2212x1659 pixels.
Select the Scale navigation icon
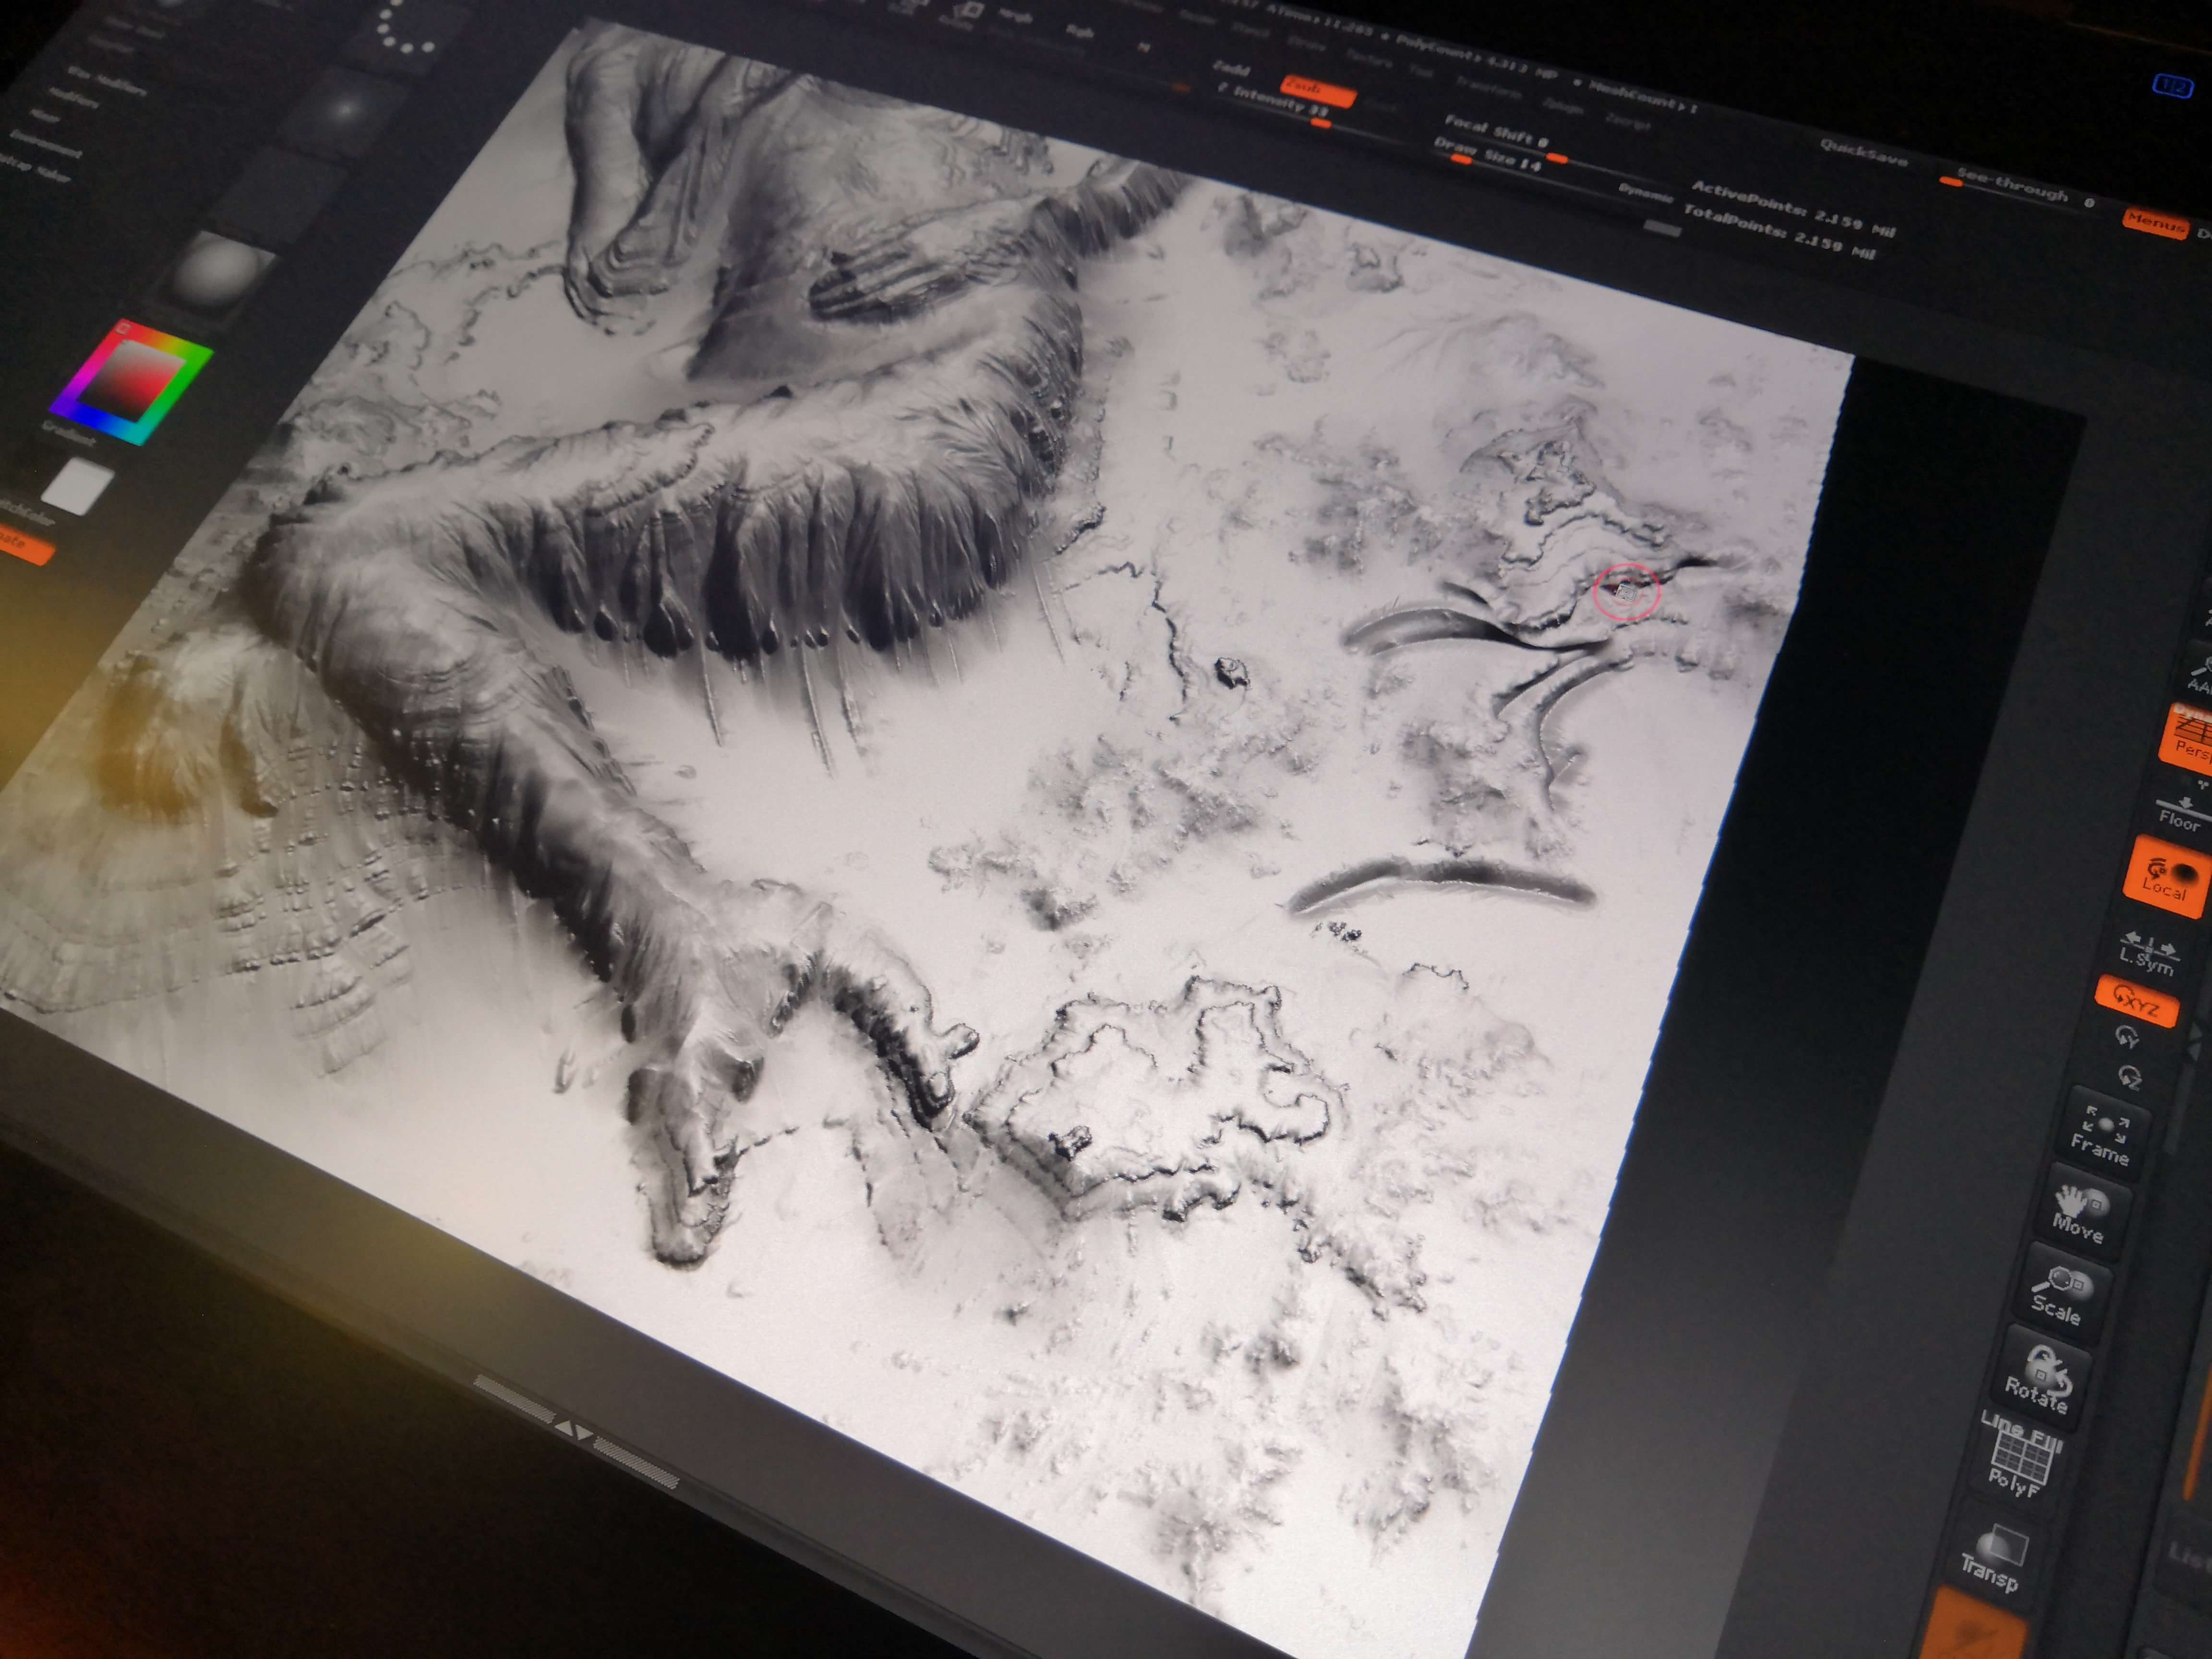click(2062, 1293)
